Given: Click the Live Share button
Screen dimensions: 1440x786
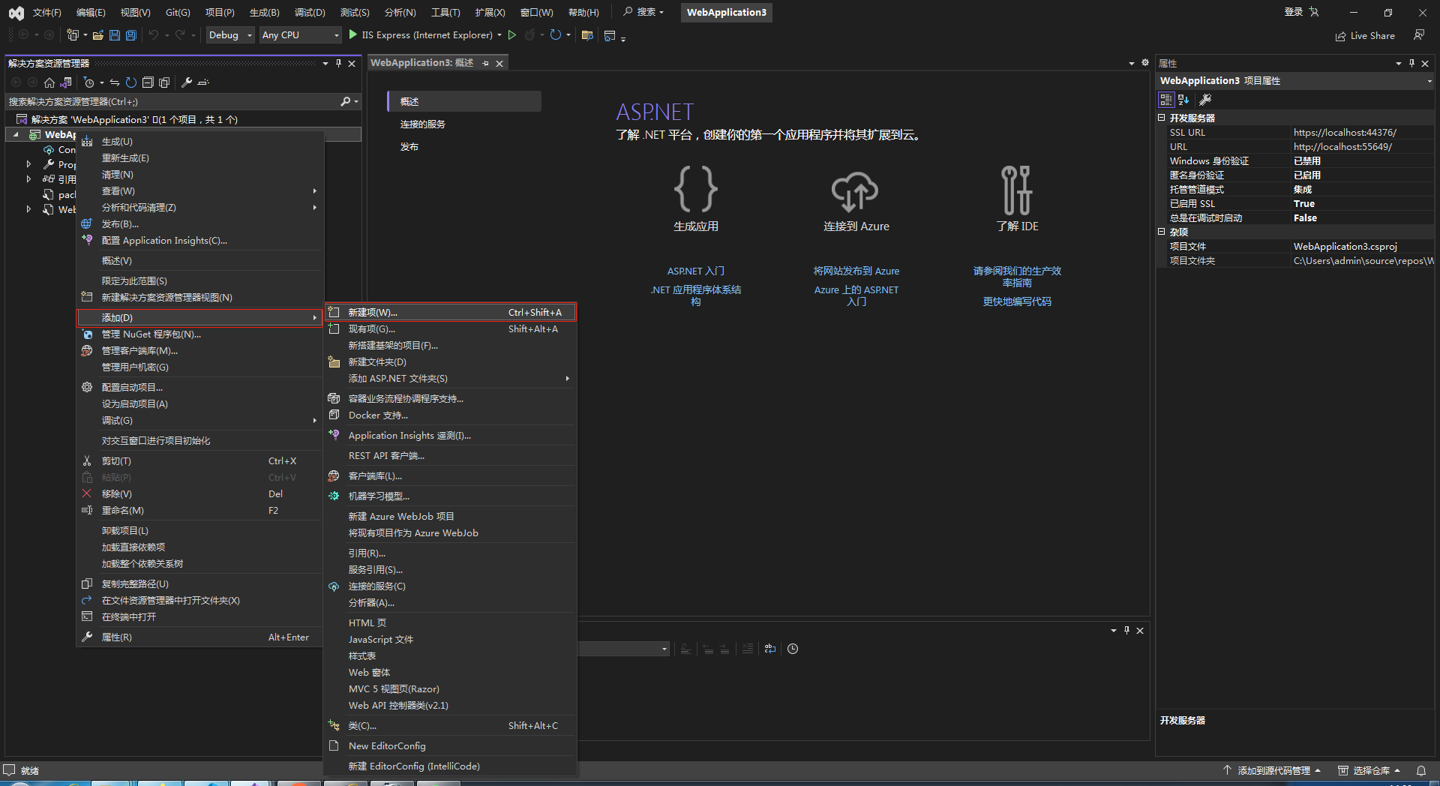Looking at the screenshot, I should pos(1365,35).
